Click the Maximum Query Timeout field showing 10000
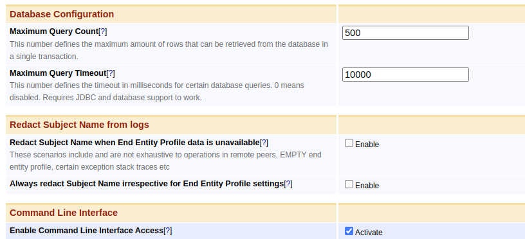Screen dimensions: 525x239 (x=405, y=75)
